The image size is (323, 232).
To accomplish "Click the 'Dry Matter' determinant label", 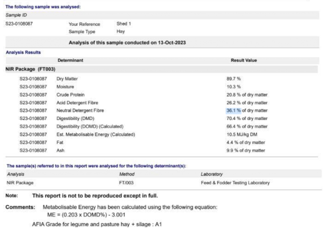I will 67,79.
